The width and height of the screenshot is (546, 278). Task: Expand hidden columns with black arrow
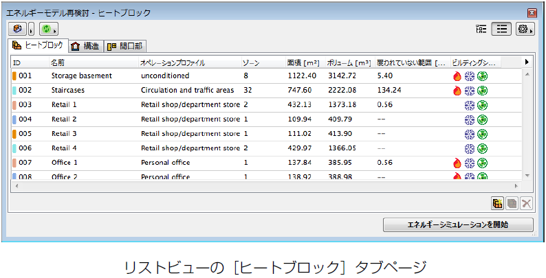(x=527, y=62)
